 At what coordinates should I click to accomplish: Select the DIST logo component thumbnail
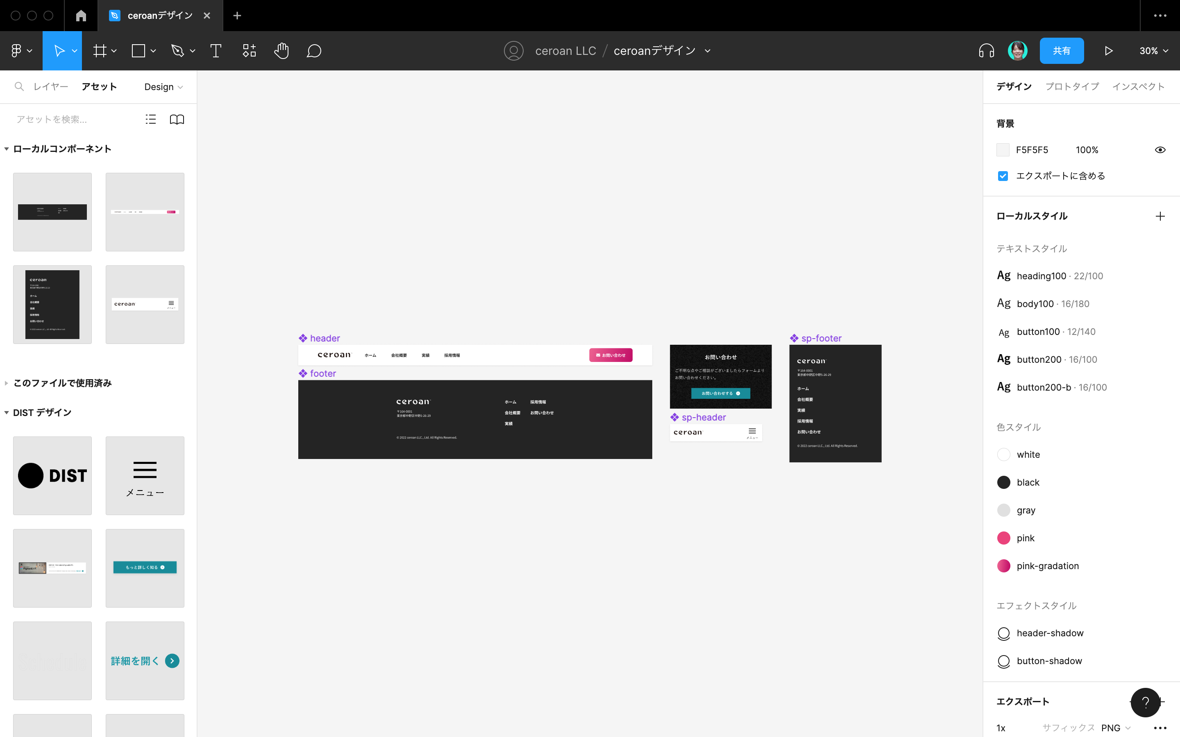click(52, 476)
